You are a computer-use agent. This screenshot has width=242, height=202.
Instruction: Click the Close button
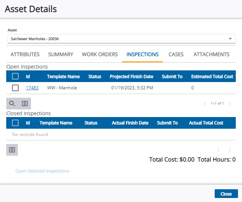tap(226, 194)
